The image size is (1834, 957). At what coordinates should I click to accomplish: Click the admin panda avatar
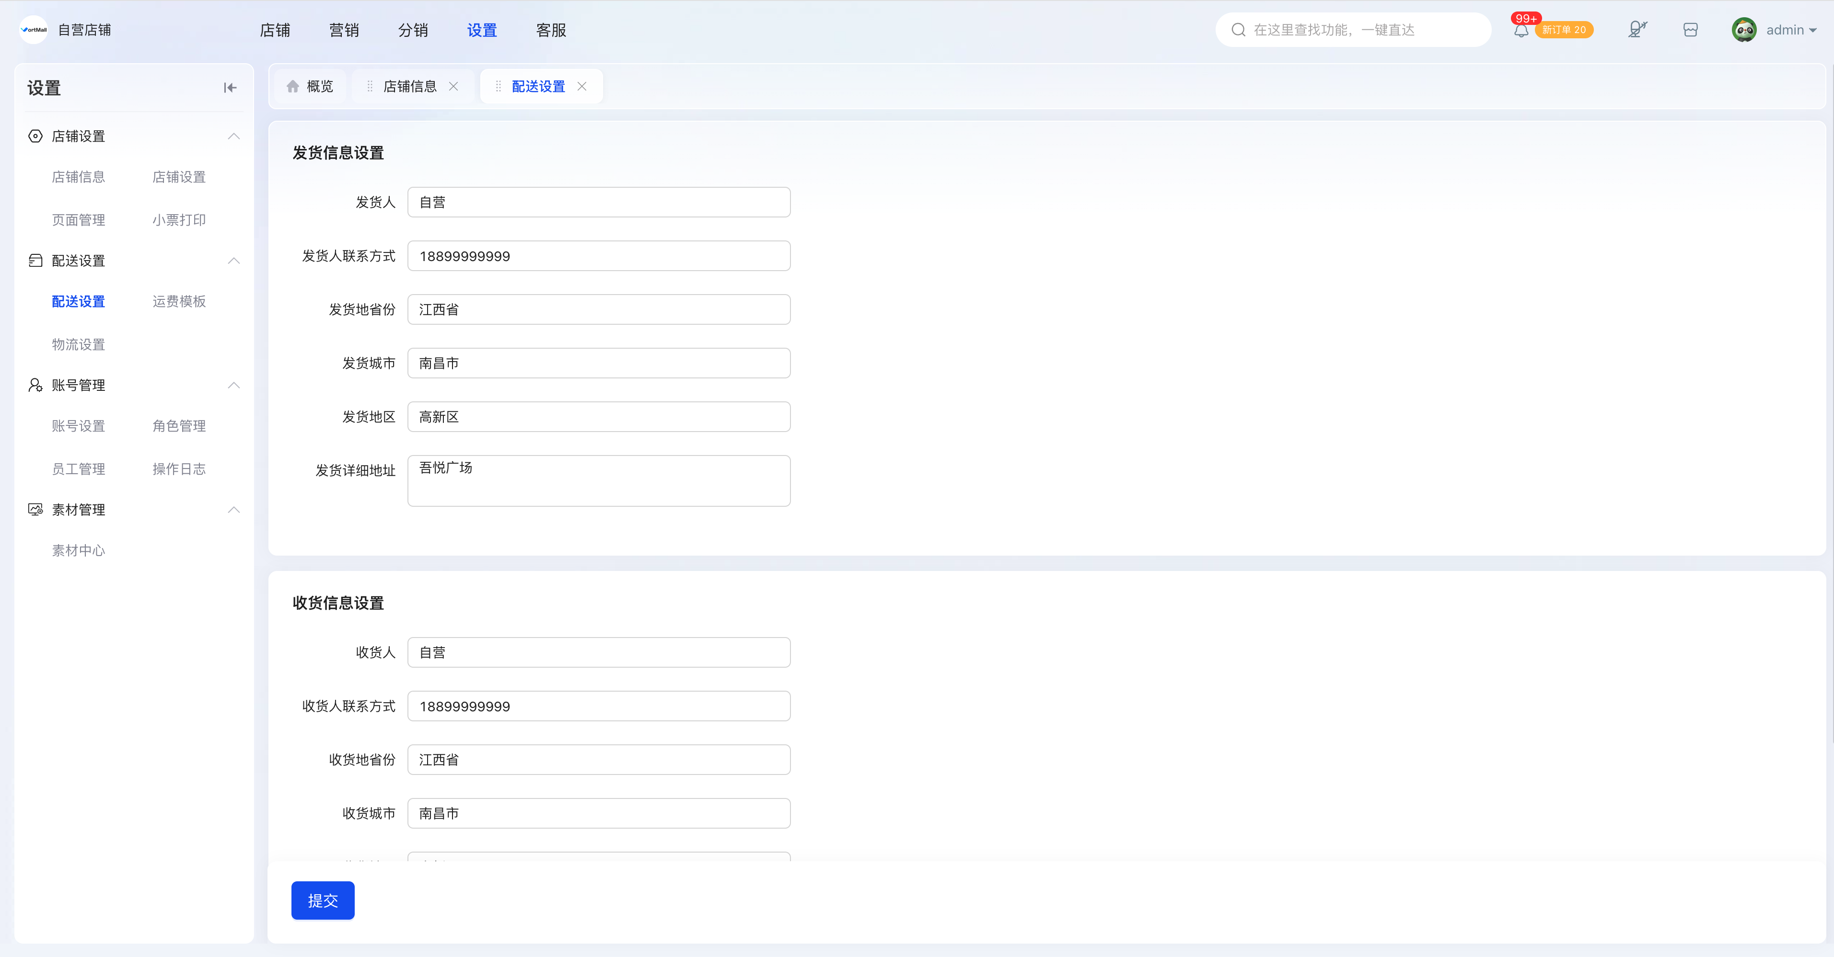click(1743, 30)
